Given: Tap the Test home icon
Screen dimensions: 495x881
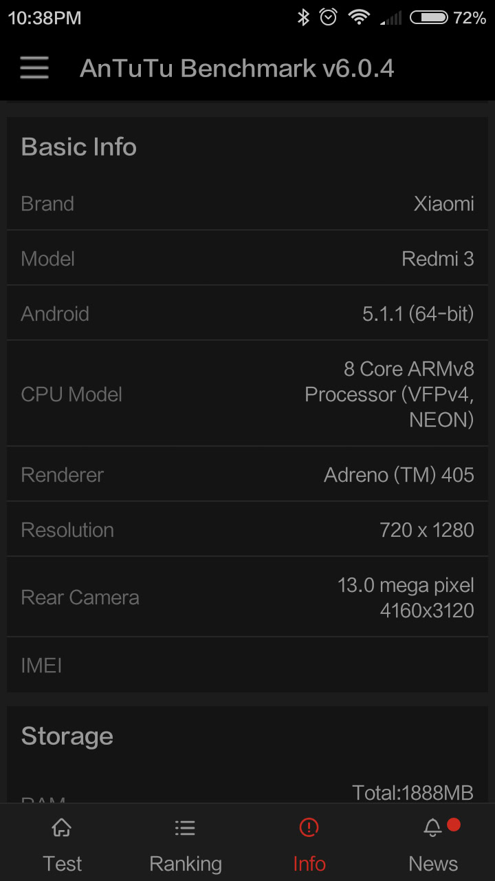Looking at the screenshot, I should (x=62, y=827).
